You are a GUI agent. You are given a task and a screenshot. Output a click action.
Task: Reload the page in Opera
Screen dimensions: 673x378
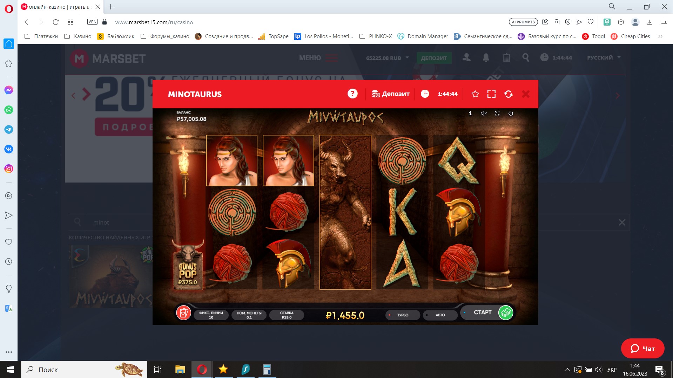55,22
